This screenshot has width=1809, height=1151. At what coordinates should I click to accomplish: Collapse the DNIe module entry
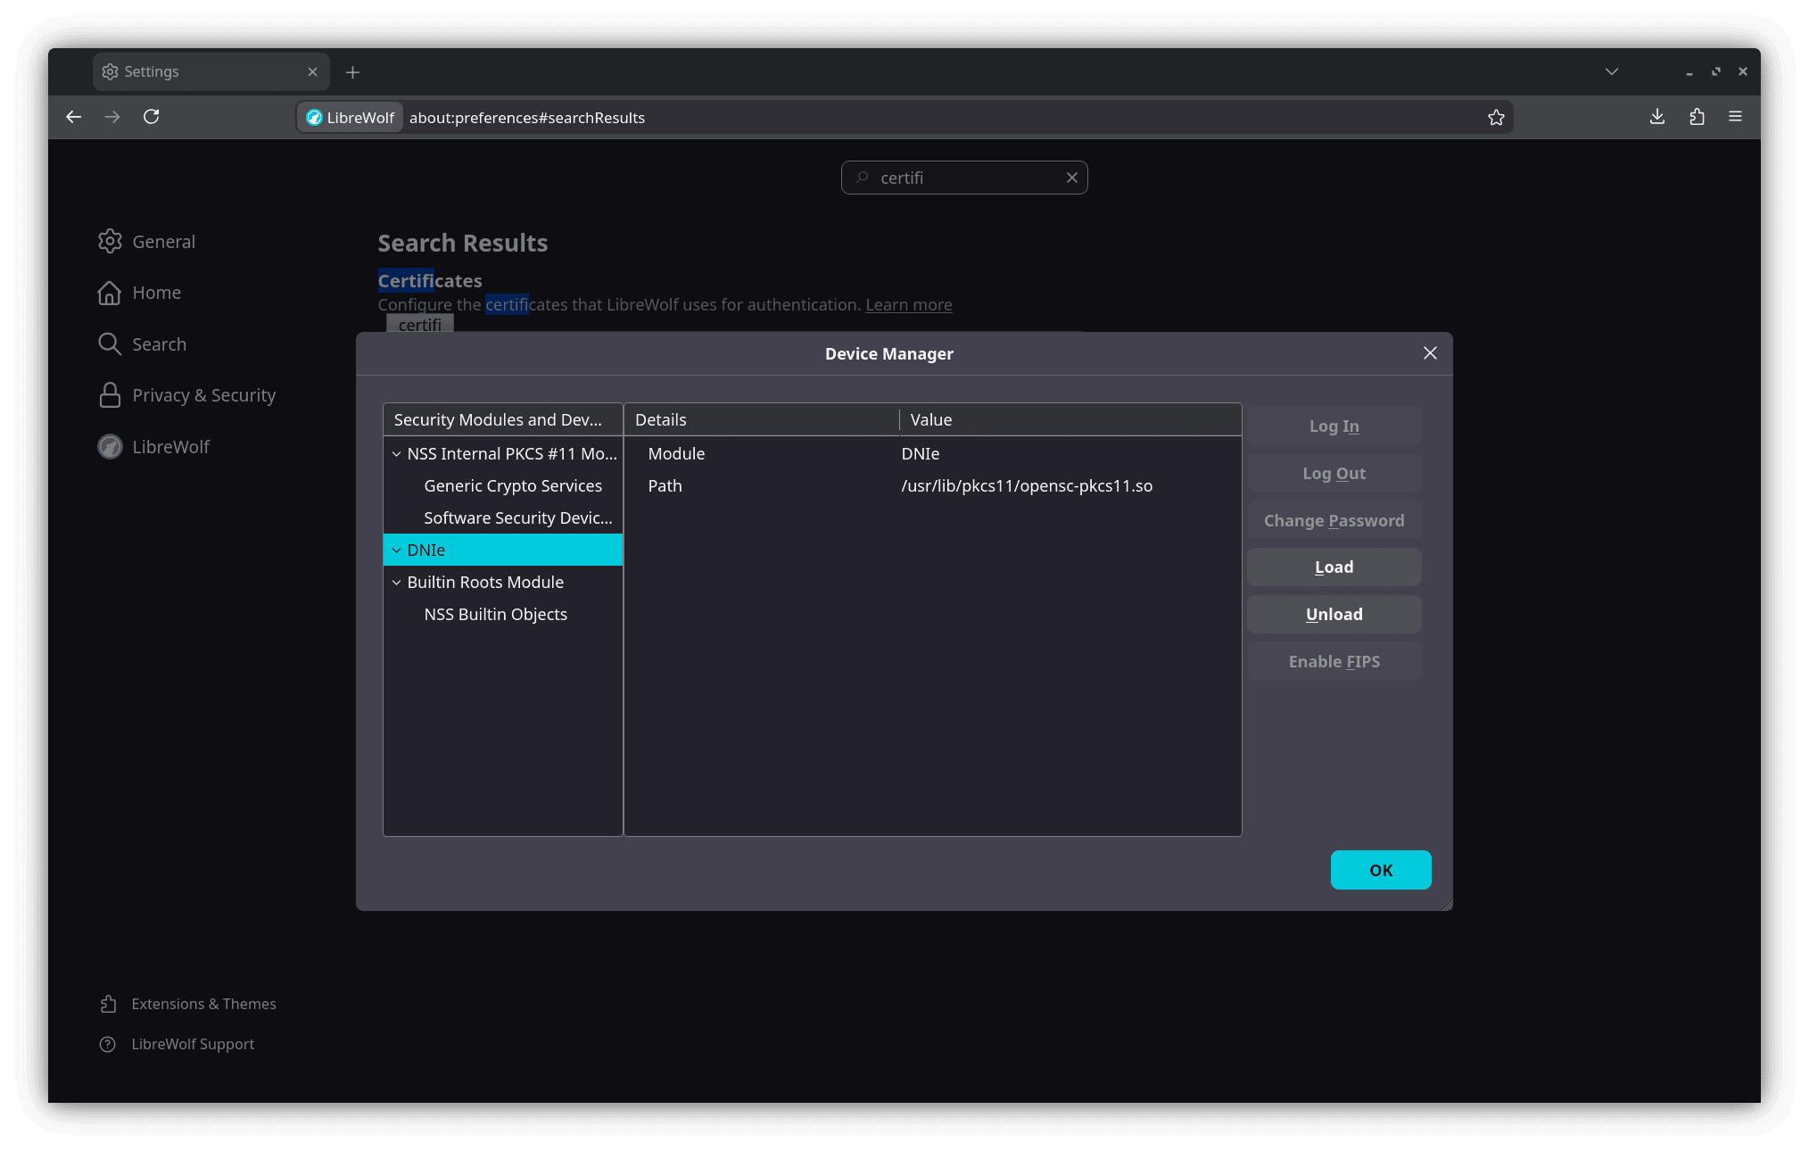coord(397,550)
